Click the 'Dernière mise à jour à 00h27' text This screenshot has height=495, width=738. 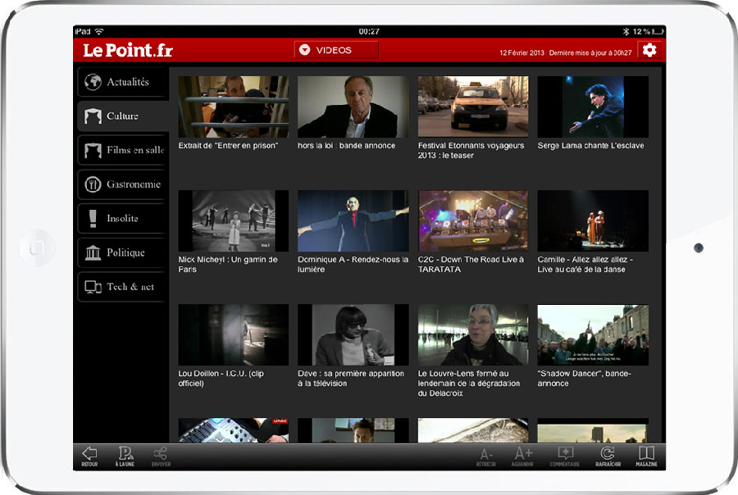pyautogui.click(x=590, y=52)
